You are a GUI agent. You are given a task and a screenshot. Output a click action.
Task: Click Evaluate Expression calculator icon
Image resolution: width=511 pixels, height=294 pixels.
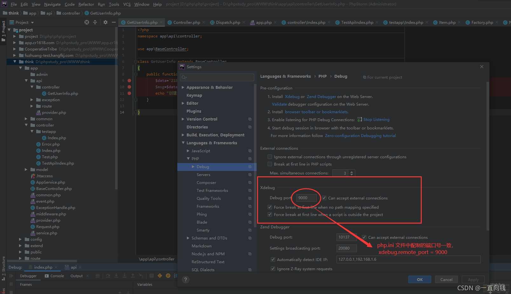pos(152,276)
